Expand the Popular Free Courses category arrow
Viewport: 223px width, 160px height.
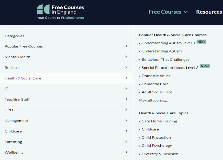126,46
